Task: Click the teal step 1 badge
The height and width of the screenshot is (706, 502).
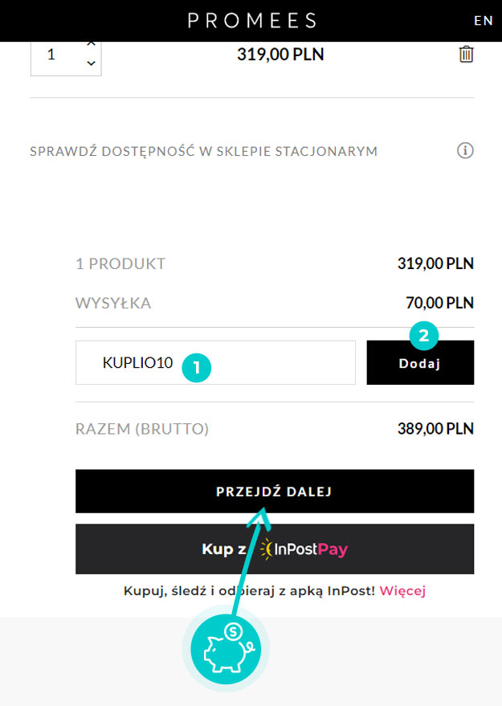Action: coord(195,367)
